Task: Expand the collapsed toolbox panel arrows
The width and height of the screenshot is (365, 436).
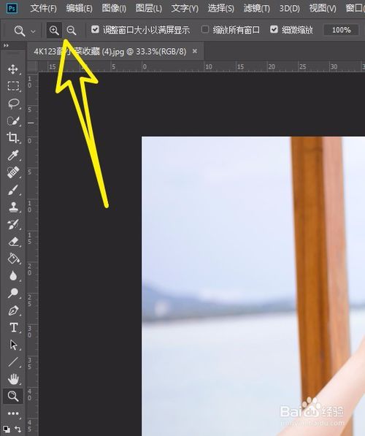Action: pos(6,45)
